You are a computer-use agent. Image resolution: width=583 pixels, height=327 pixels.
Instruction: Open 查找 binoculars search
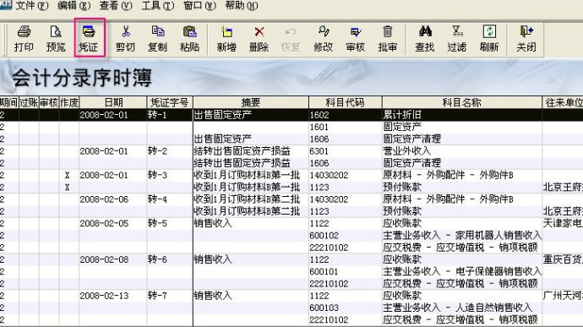(x=425, y=39)
